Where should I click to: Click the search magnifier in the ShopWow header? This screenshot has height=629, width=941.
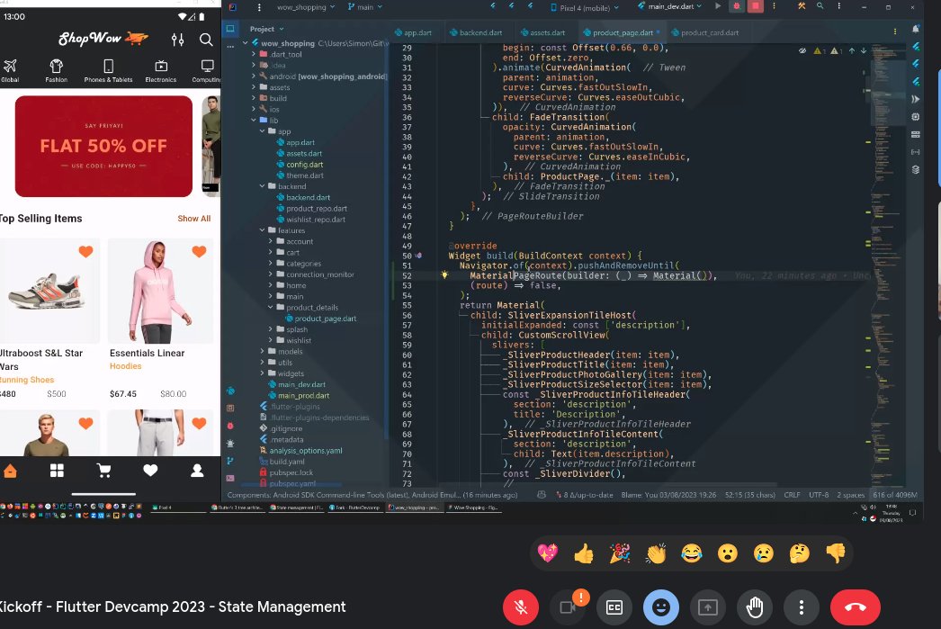pos(205,40)
